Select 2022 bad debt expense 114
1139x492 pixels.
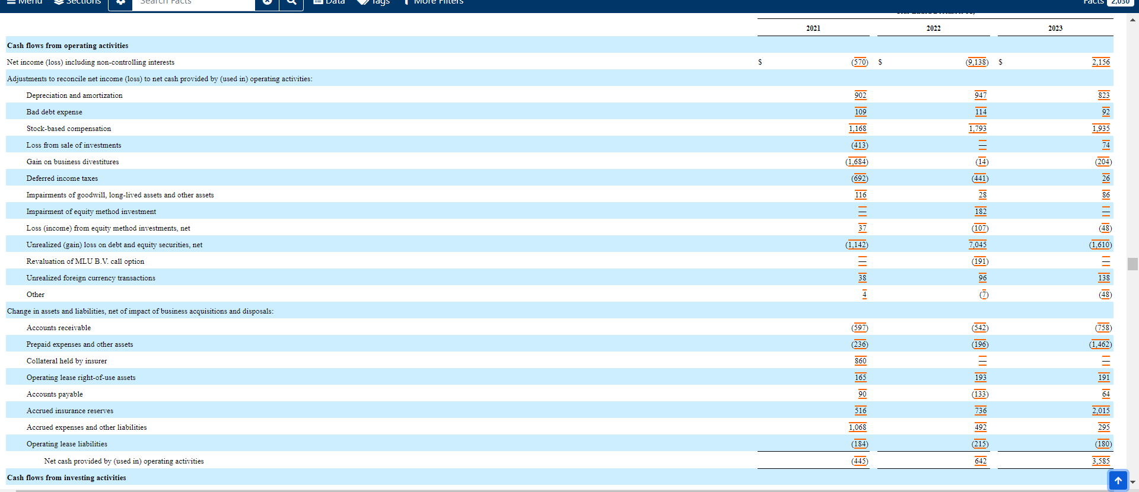pos(981,112)
